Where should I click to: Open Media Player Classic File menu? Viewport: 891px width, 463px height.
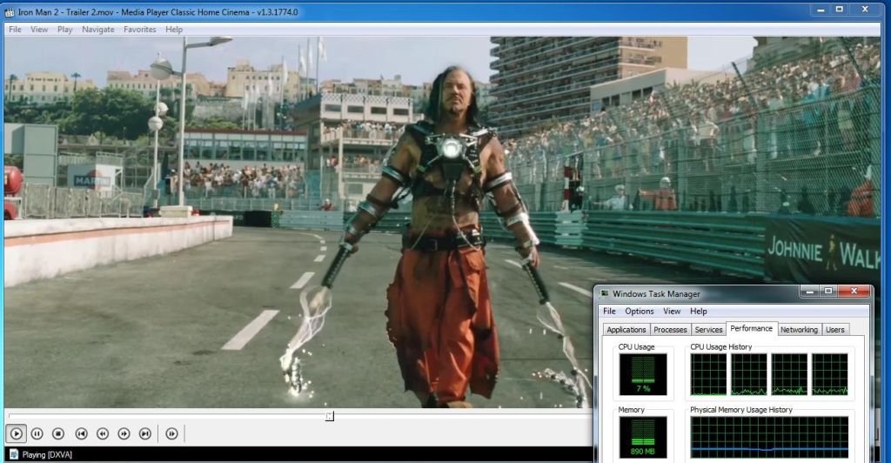16,30
